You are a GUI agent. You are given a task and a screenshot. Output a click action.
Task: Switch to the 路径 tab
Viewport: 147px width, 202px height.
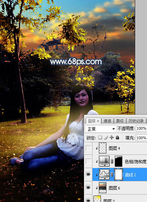tap(120, 121)
